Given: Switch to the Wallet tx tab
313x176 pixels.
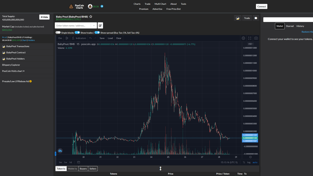Looking at the screenshot, I should coord(73,169).
